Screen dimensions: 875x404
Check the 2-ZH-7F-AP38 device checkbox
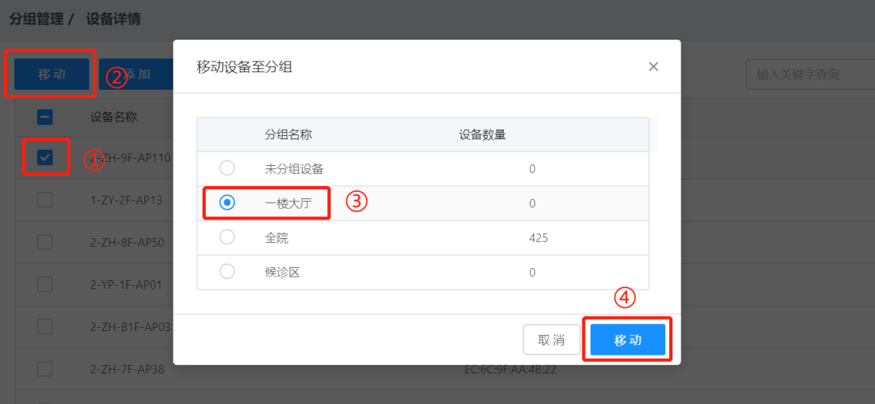coord(45,369)
